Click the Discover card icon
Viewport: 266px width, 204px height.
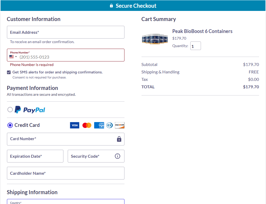[120, 125]
